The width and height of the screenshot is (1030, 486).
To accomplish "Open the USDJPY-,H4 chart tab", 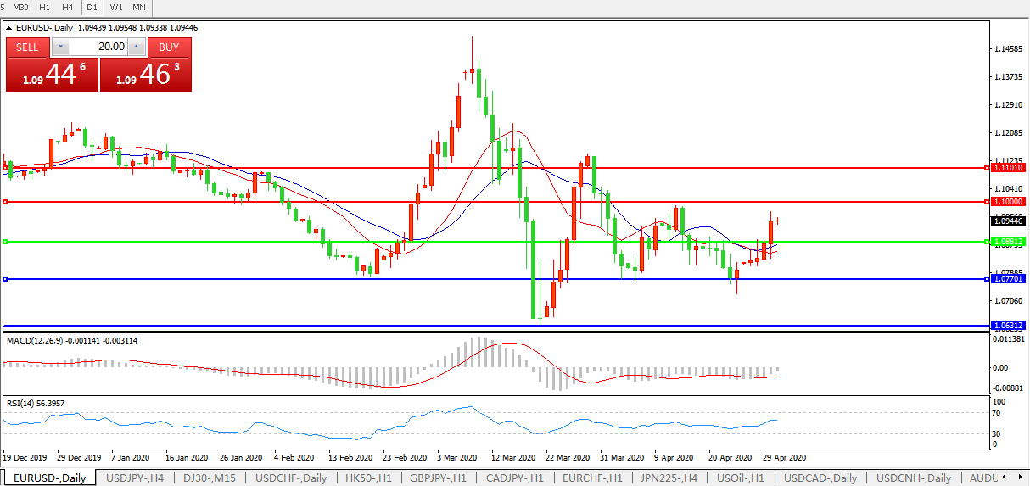I will 135,478.
